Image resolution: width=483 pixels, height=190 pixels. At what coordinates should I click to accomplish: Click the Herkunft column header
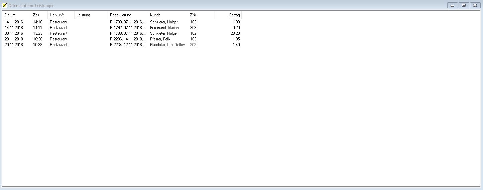[x=61, y=15]
